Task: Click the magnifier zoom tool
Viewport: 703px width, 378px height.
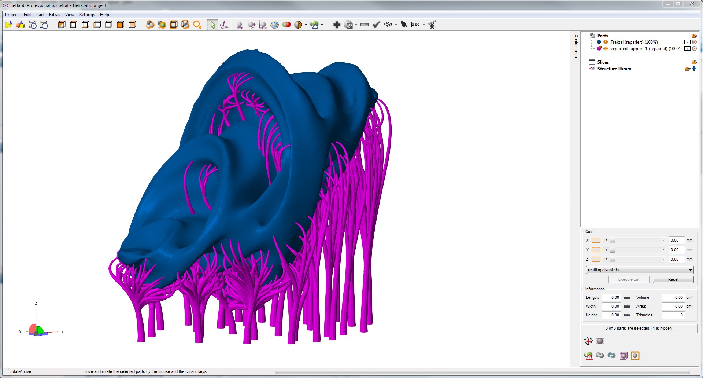Action: (197, 25)
